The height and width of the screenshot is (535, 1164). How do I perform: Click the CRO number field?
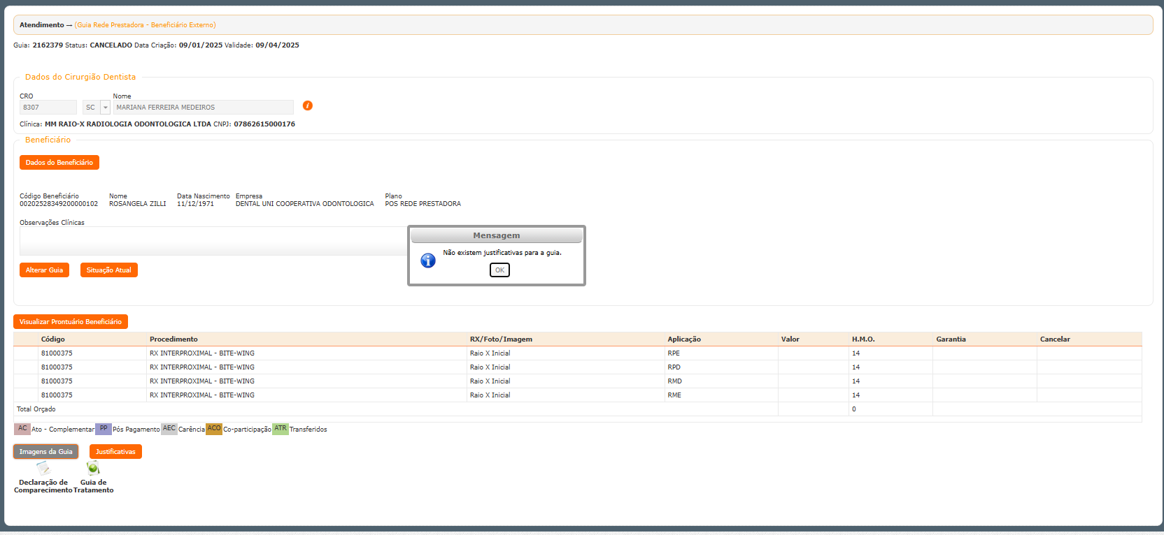coord(48,108)
